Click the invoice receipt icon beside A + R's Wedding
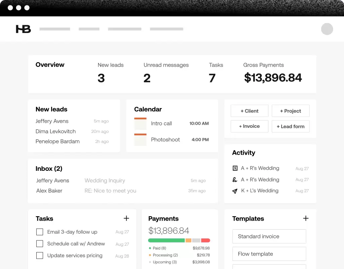This screenshot has height=269, width=344. [235, 168]
